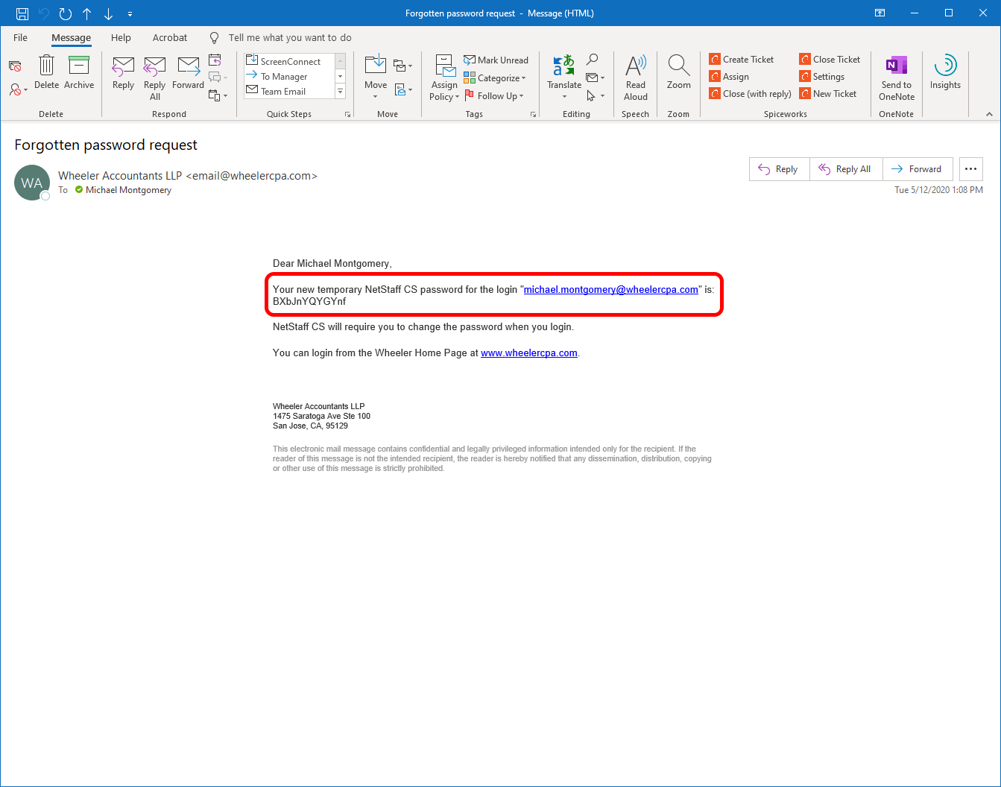Open Spiceworks Settings

(x=822, y=77)
